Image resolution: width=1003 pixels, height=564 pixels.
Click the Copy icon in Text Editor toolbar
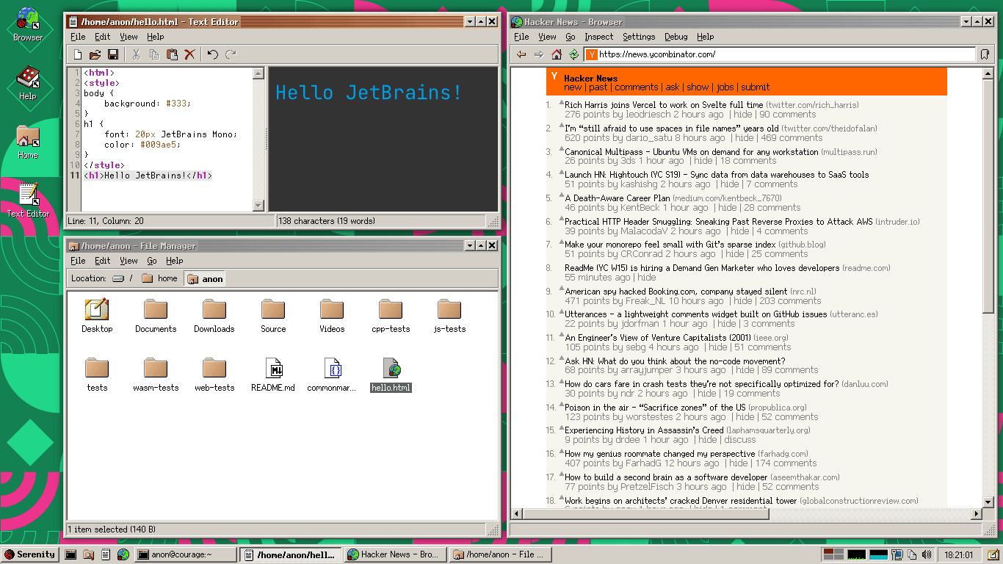pos(154,54)
